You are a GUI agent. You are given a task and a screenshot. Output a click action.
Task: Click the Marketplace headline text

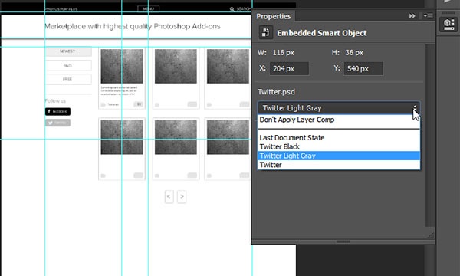133,26
